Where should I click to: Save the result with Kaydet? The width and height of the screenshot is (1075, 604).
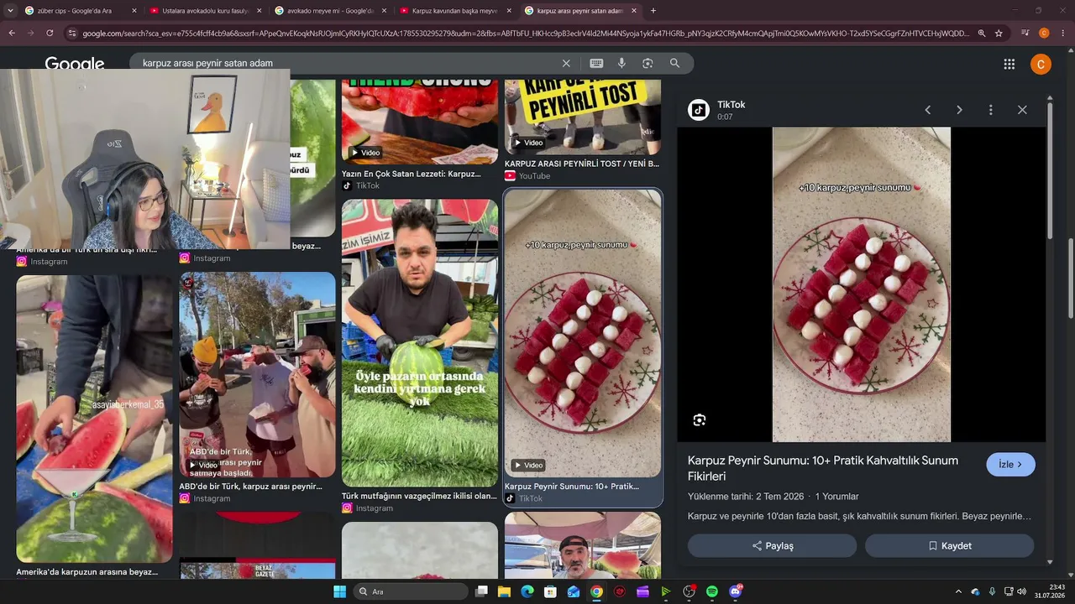click(x=950, y=545)
